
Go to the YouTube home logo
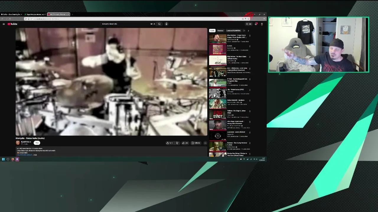point(12,24)
